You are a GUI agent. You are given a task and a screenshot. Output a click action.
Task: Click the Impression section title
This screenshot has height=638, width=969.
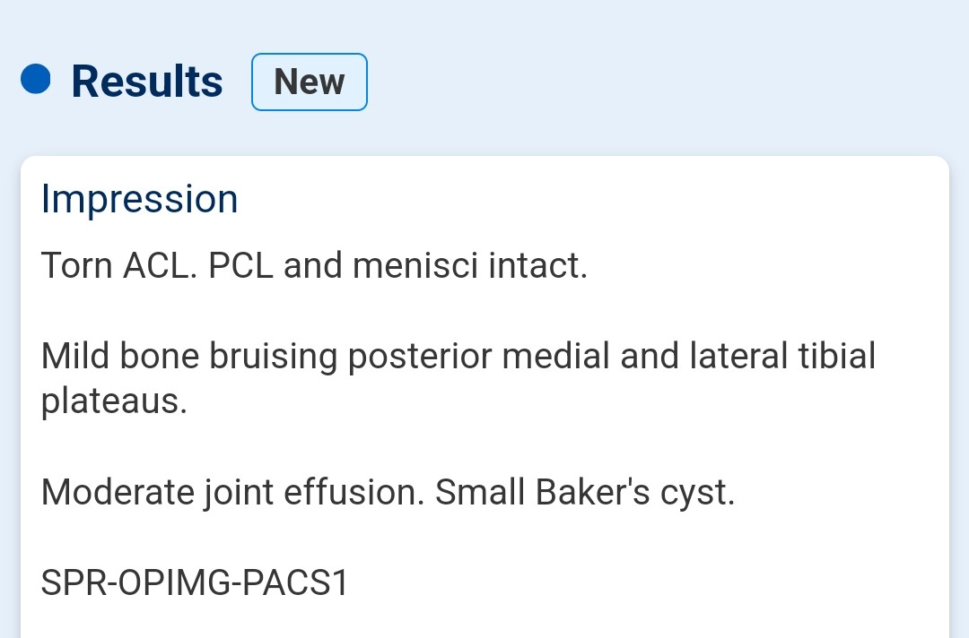pyautogui.click(x=140, y=199)
